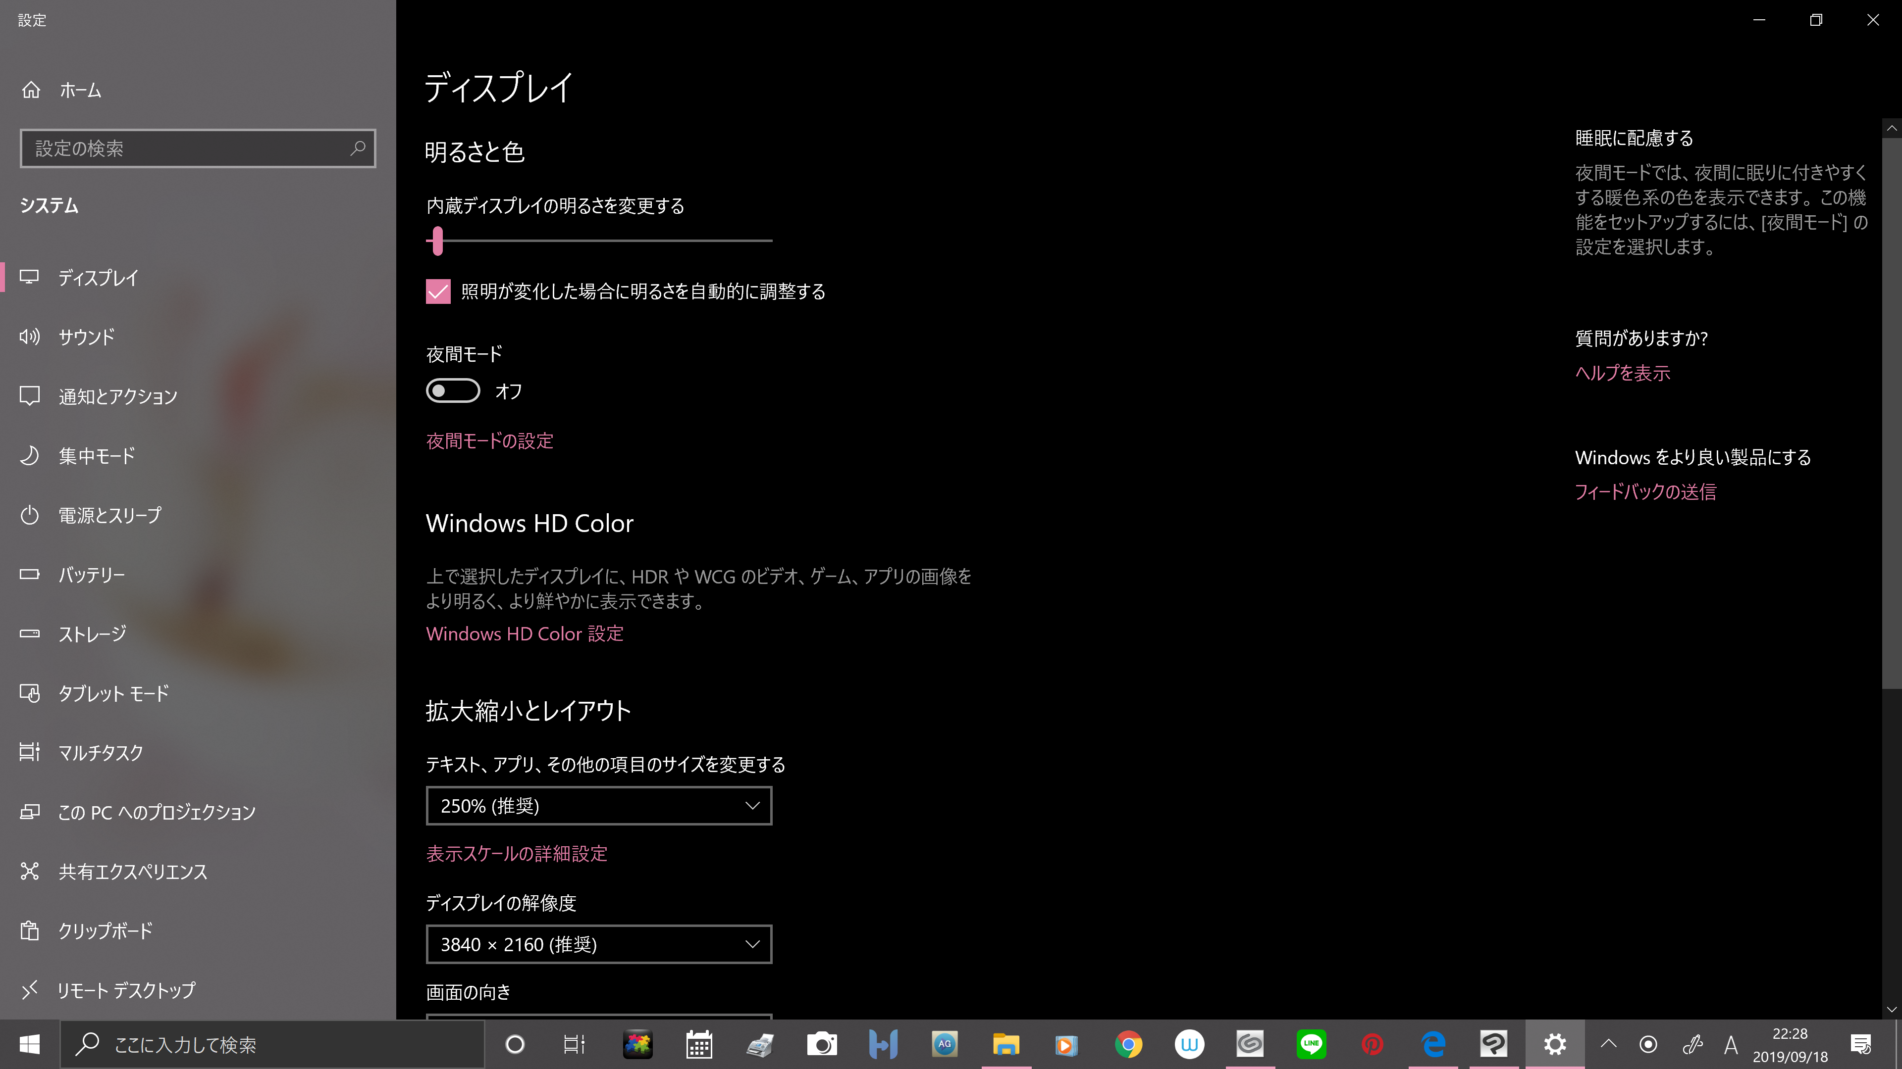
Task: Toggle the 夜間モード switch on
Action: tap(453, 390)
